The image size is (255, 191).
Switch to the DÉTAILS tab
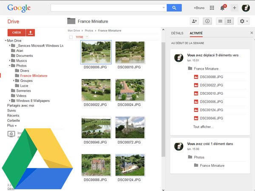point(177,33)
